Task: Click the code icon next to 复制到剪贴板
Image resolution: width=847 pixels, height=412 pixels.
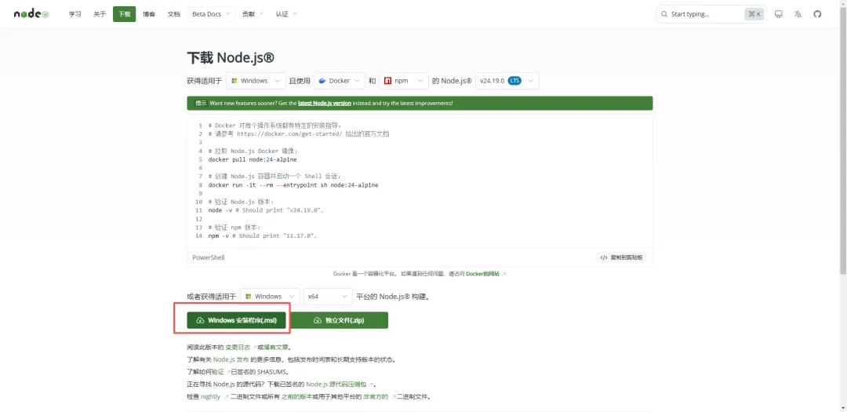Action: click(x=604, y=257)
